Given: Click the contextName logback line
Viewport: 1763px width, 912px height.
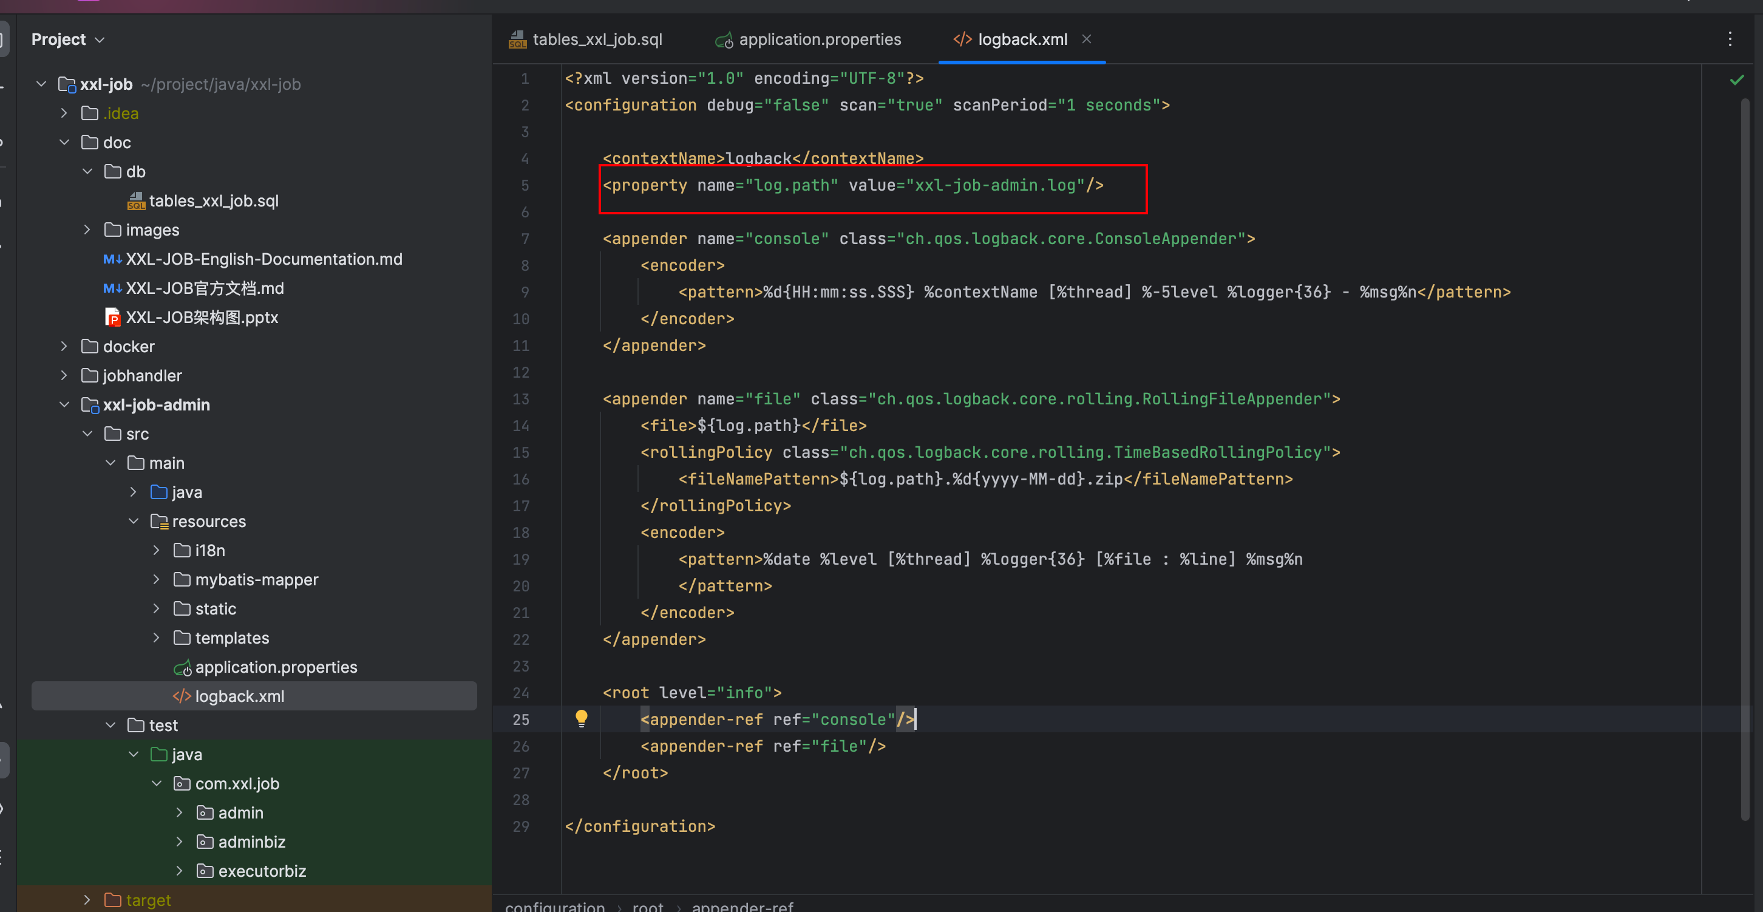Looking at the screenshot, I should pyautogui.click(x=763, y=159).
